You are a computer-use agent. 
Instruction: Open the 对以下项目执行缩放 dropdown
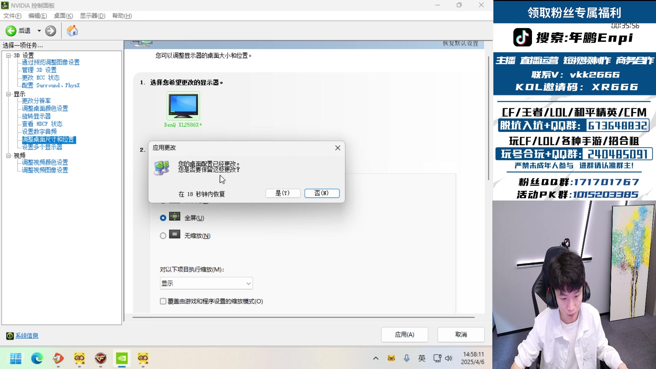click(x=206, y=284)
